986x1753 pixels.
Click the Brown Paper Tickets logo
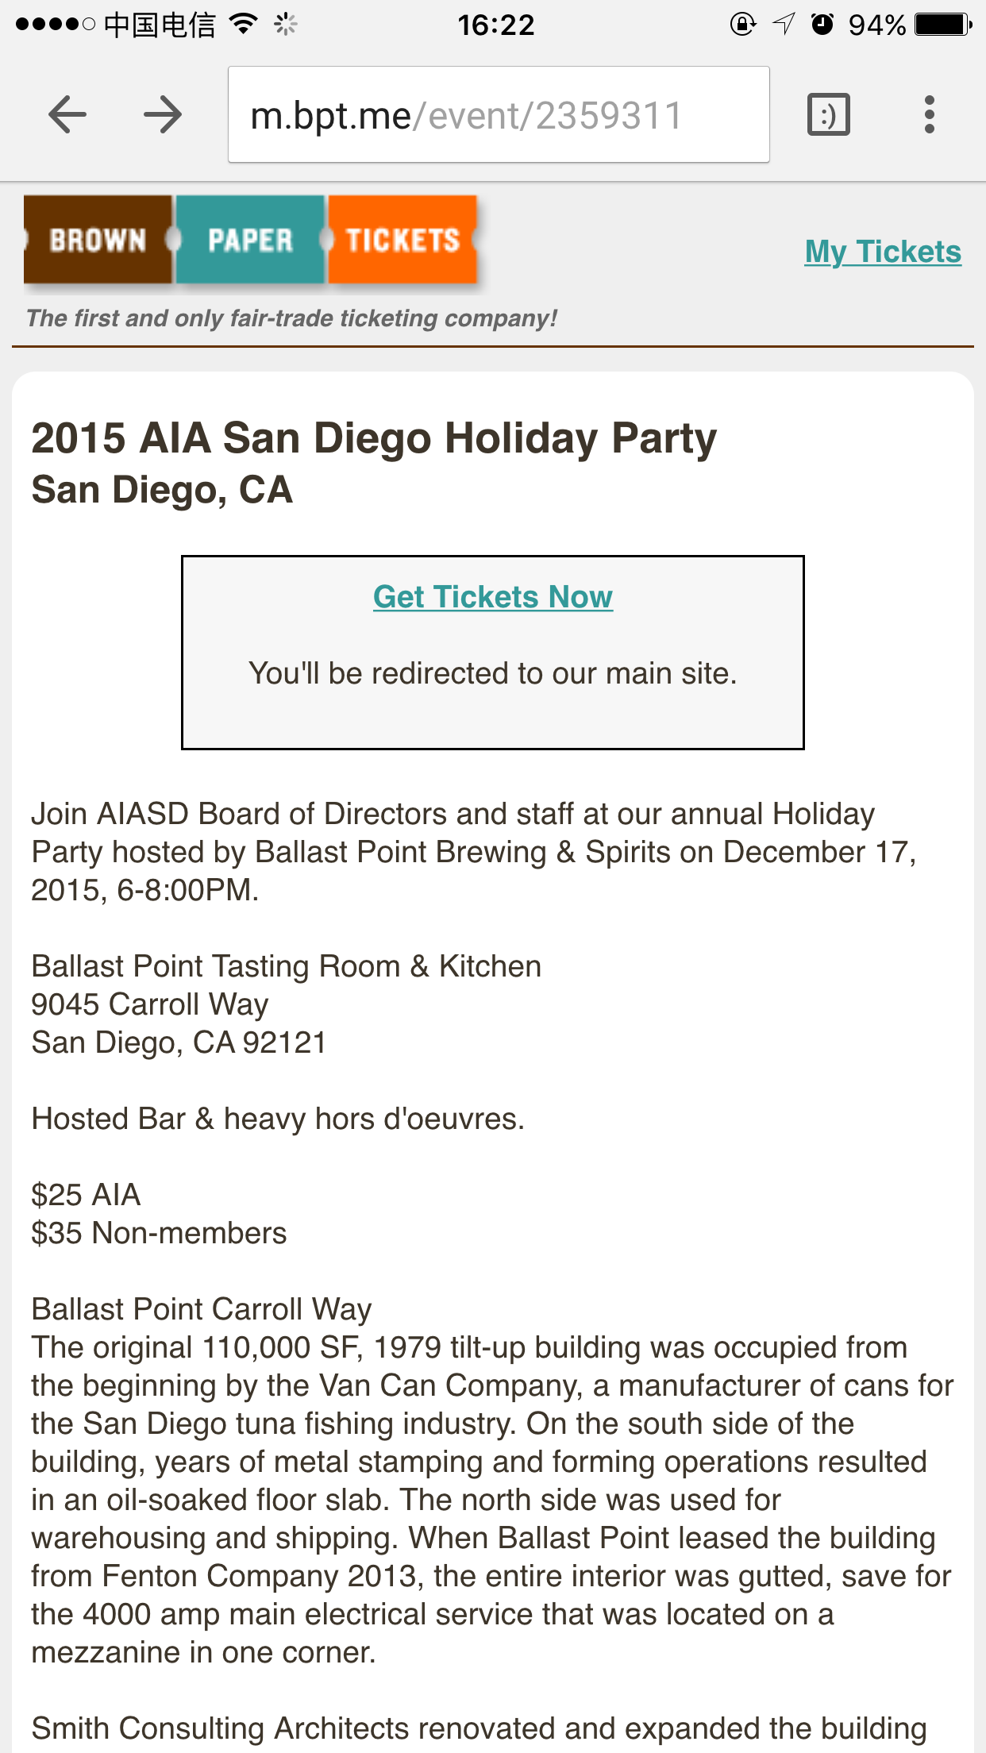coord(251,240)
